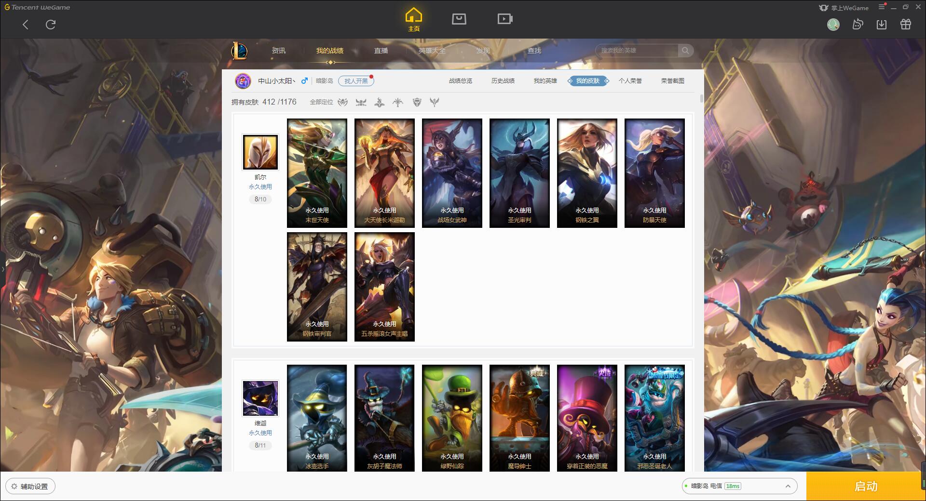
Task: Click the 8/10 skin count for 凯尔
Action: pos(260,199)
